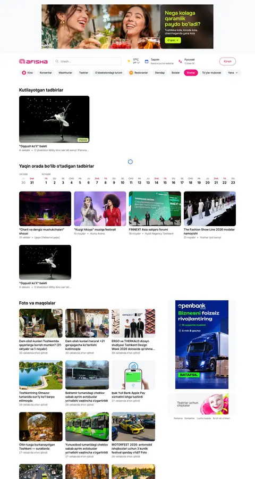Viewport: 255px width, 479px height.
Task: Open the Bolalar category
Action: point(176,73)
